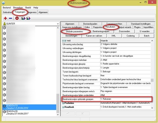Collapse all fields with minus box
The width and height of the screenshot is (158, 123).
click(x=63, y=41)
